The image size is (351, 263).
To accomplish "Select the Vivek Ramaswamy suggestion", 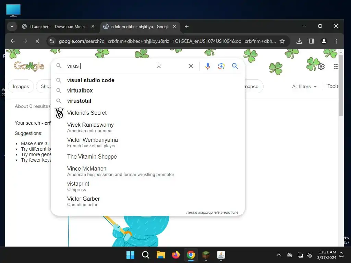I will pyautogui.click(x=148, y=127).
